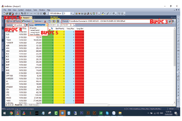Click the Copy icon in main toolbar
Image resolution: width=182 pixels, height=121 pixels.
(22, 14)
